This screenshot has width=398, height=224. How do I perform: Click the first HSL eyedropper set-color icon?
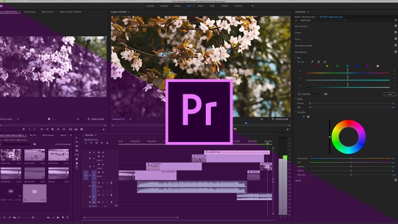[312, 62]
